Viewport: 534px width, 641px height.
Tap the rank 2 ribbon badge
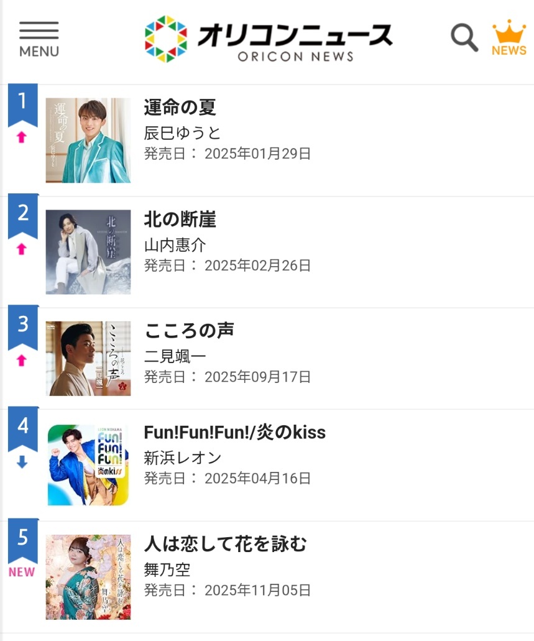click(x=22, y=214)
